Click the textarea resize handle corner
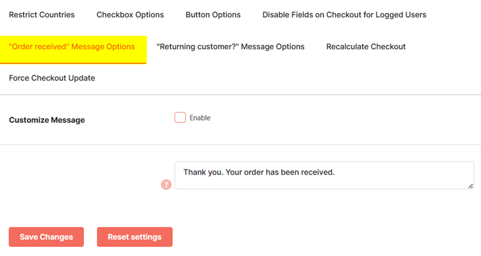The width and height of the screenshot is (481, 256). 471,186
